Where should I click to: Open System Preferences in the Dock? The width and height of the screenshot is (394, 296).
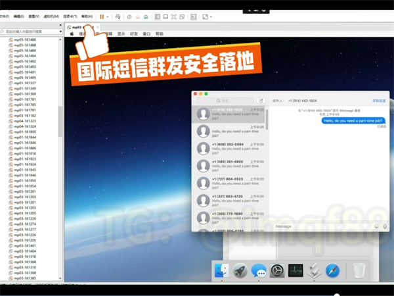(277, 270)
